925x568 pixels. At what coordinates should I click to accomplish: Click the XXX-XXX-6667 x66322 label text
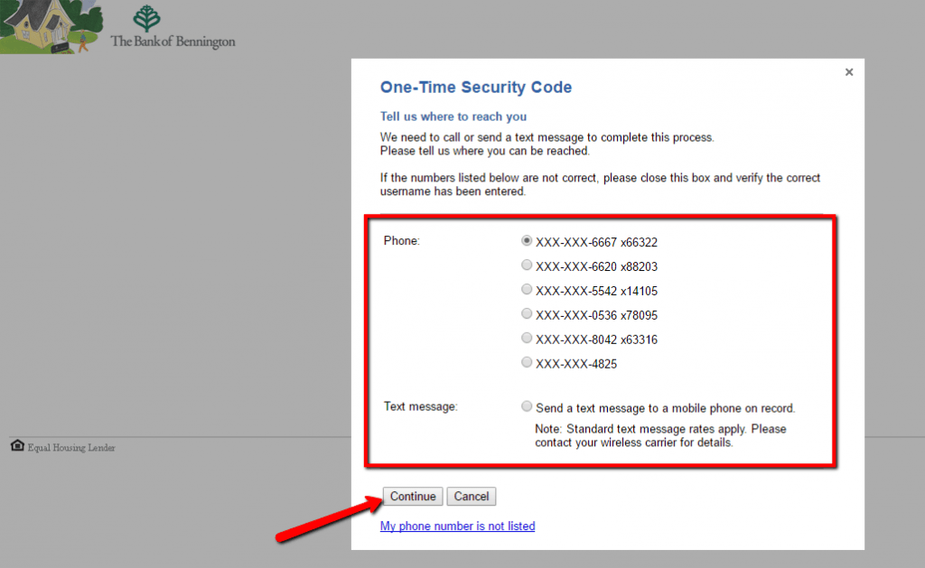tap(596, 242)
